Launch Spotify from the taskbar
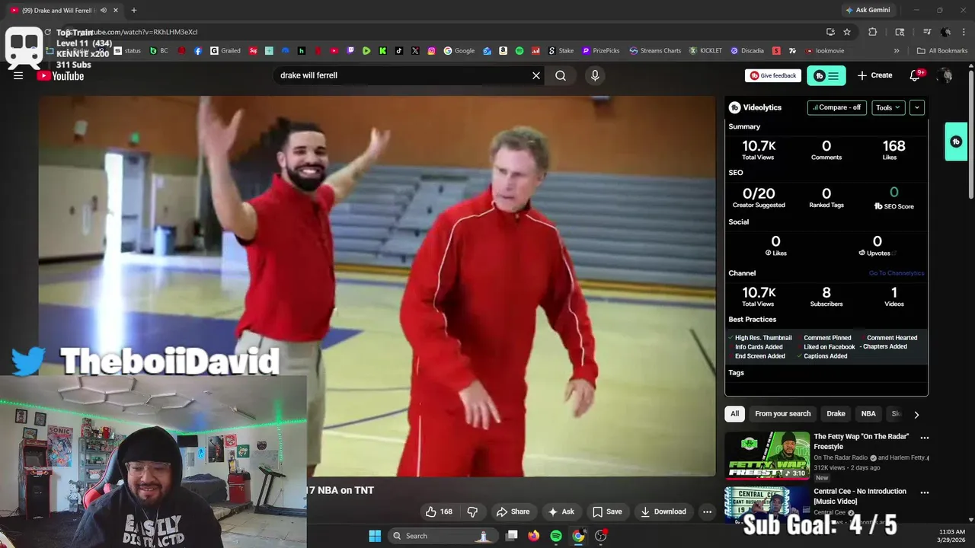This screenshot has width=975, height=548. click(556, 536)
